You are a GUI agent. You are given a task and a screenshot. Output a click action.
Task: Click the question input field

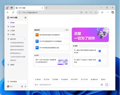pyautogui.click(x=67, y=85)
